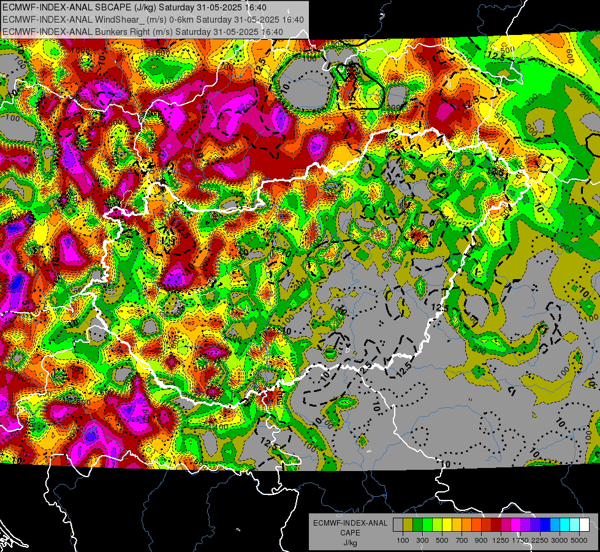This screenshot has height=552, width=600.
Task: Select the white legend swatch above 5000
Action: point(585,524)
